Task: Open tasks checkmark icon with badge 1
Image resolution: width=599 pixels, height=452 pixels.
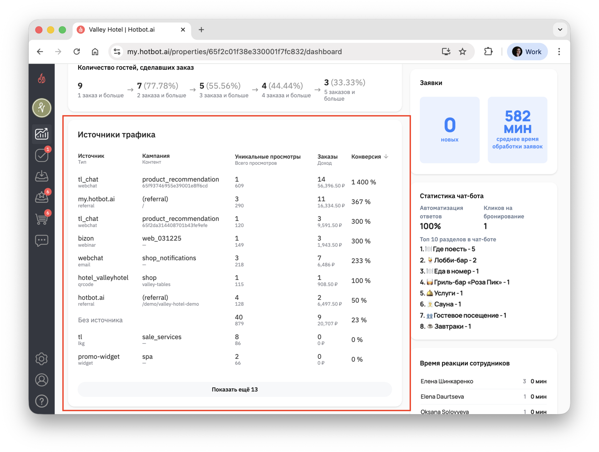Action: pos(42,155)
